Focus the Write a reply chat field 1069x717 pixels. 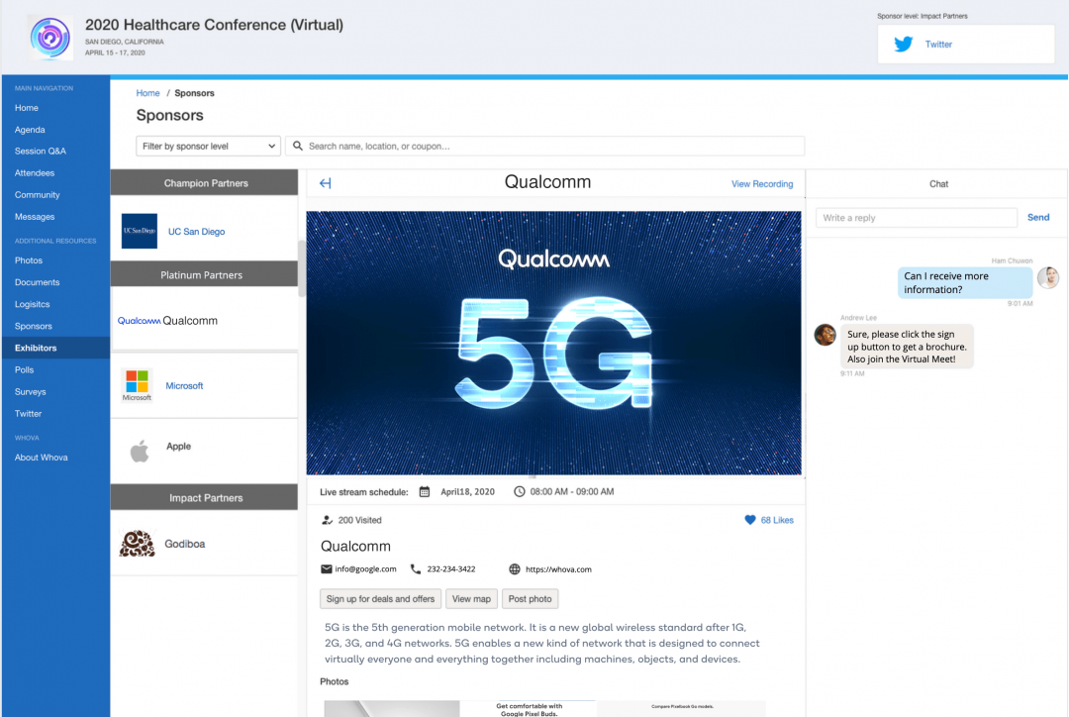[916, 218]
